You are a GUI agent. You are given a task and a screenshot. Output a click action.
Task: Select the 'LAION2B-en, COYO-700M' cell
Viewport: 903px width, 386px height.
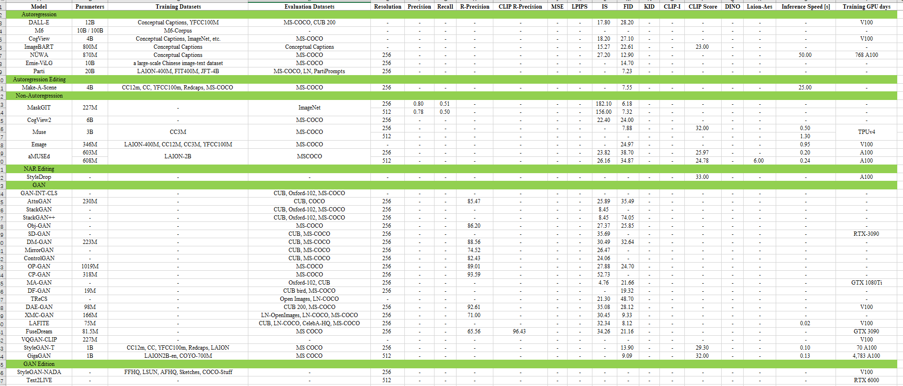tap(178, 356)
